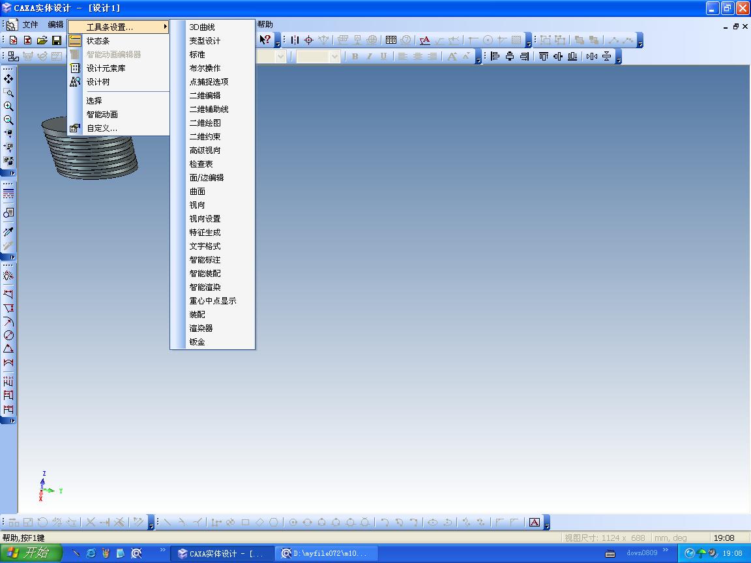
Task: Click the vertical spacing compress icon
Action: (607, 57)
